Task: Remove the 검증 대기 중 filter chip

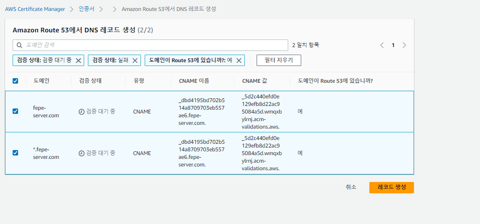Action: coord(78,60)
